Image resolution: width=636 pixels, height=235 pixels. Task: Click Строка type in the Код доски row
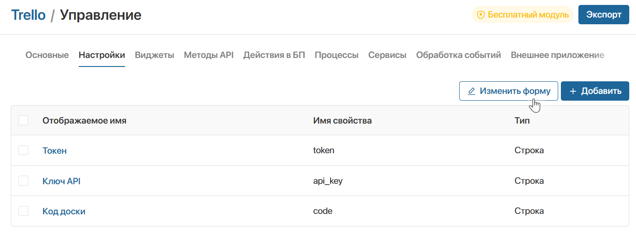(529, 211)
